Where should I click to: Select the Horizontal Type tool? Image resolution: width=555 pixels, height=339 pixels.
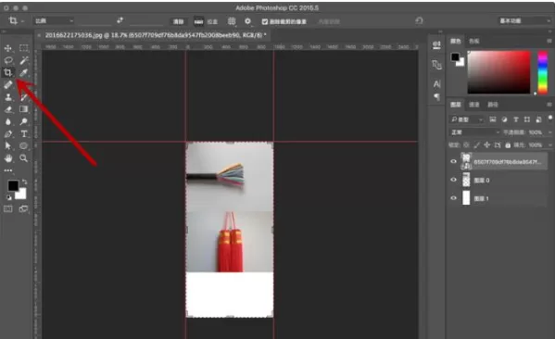[24, 133]
